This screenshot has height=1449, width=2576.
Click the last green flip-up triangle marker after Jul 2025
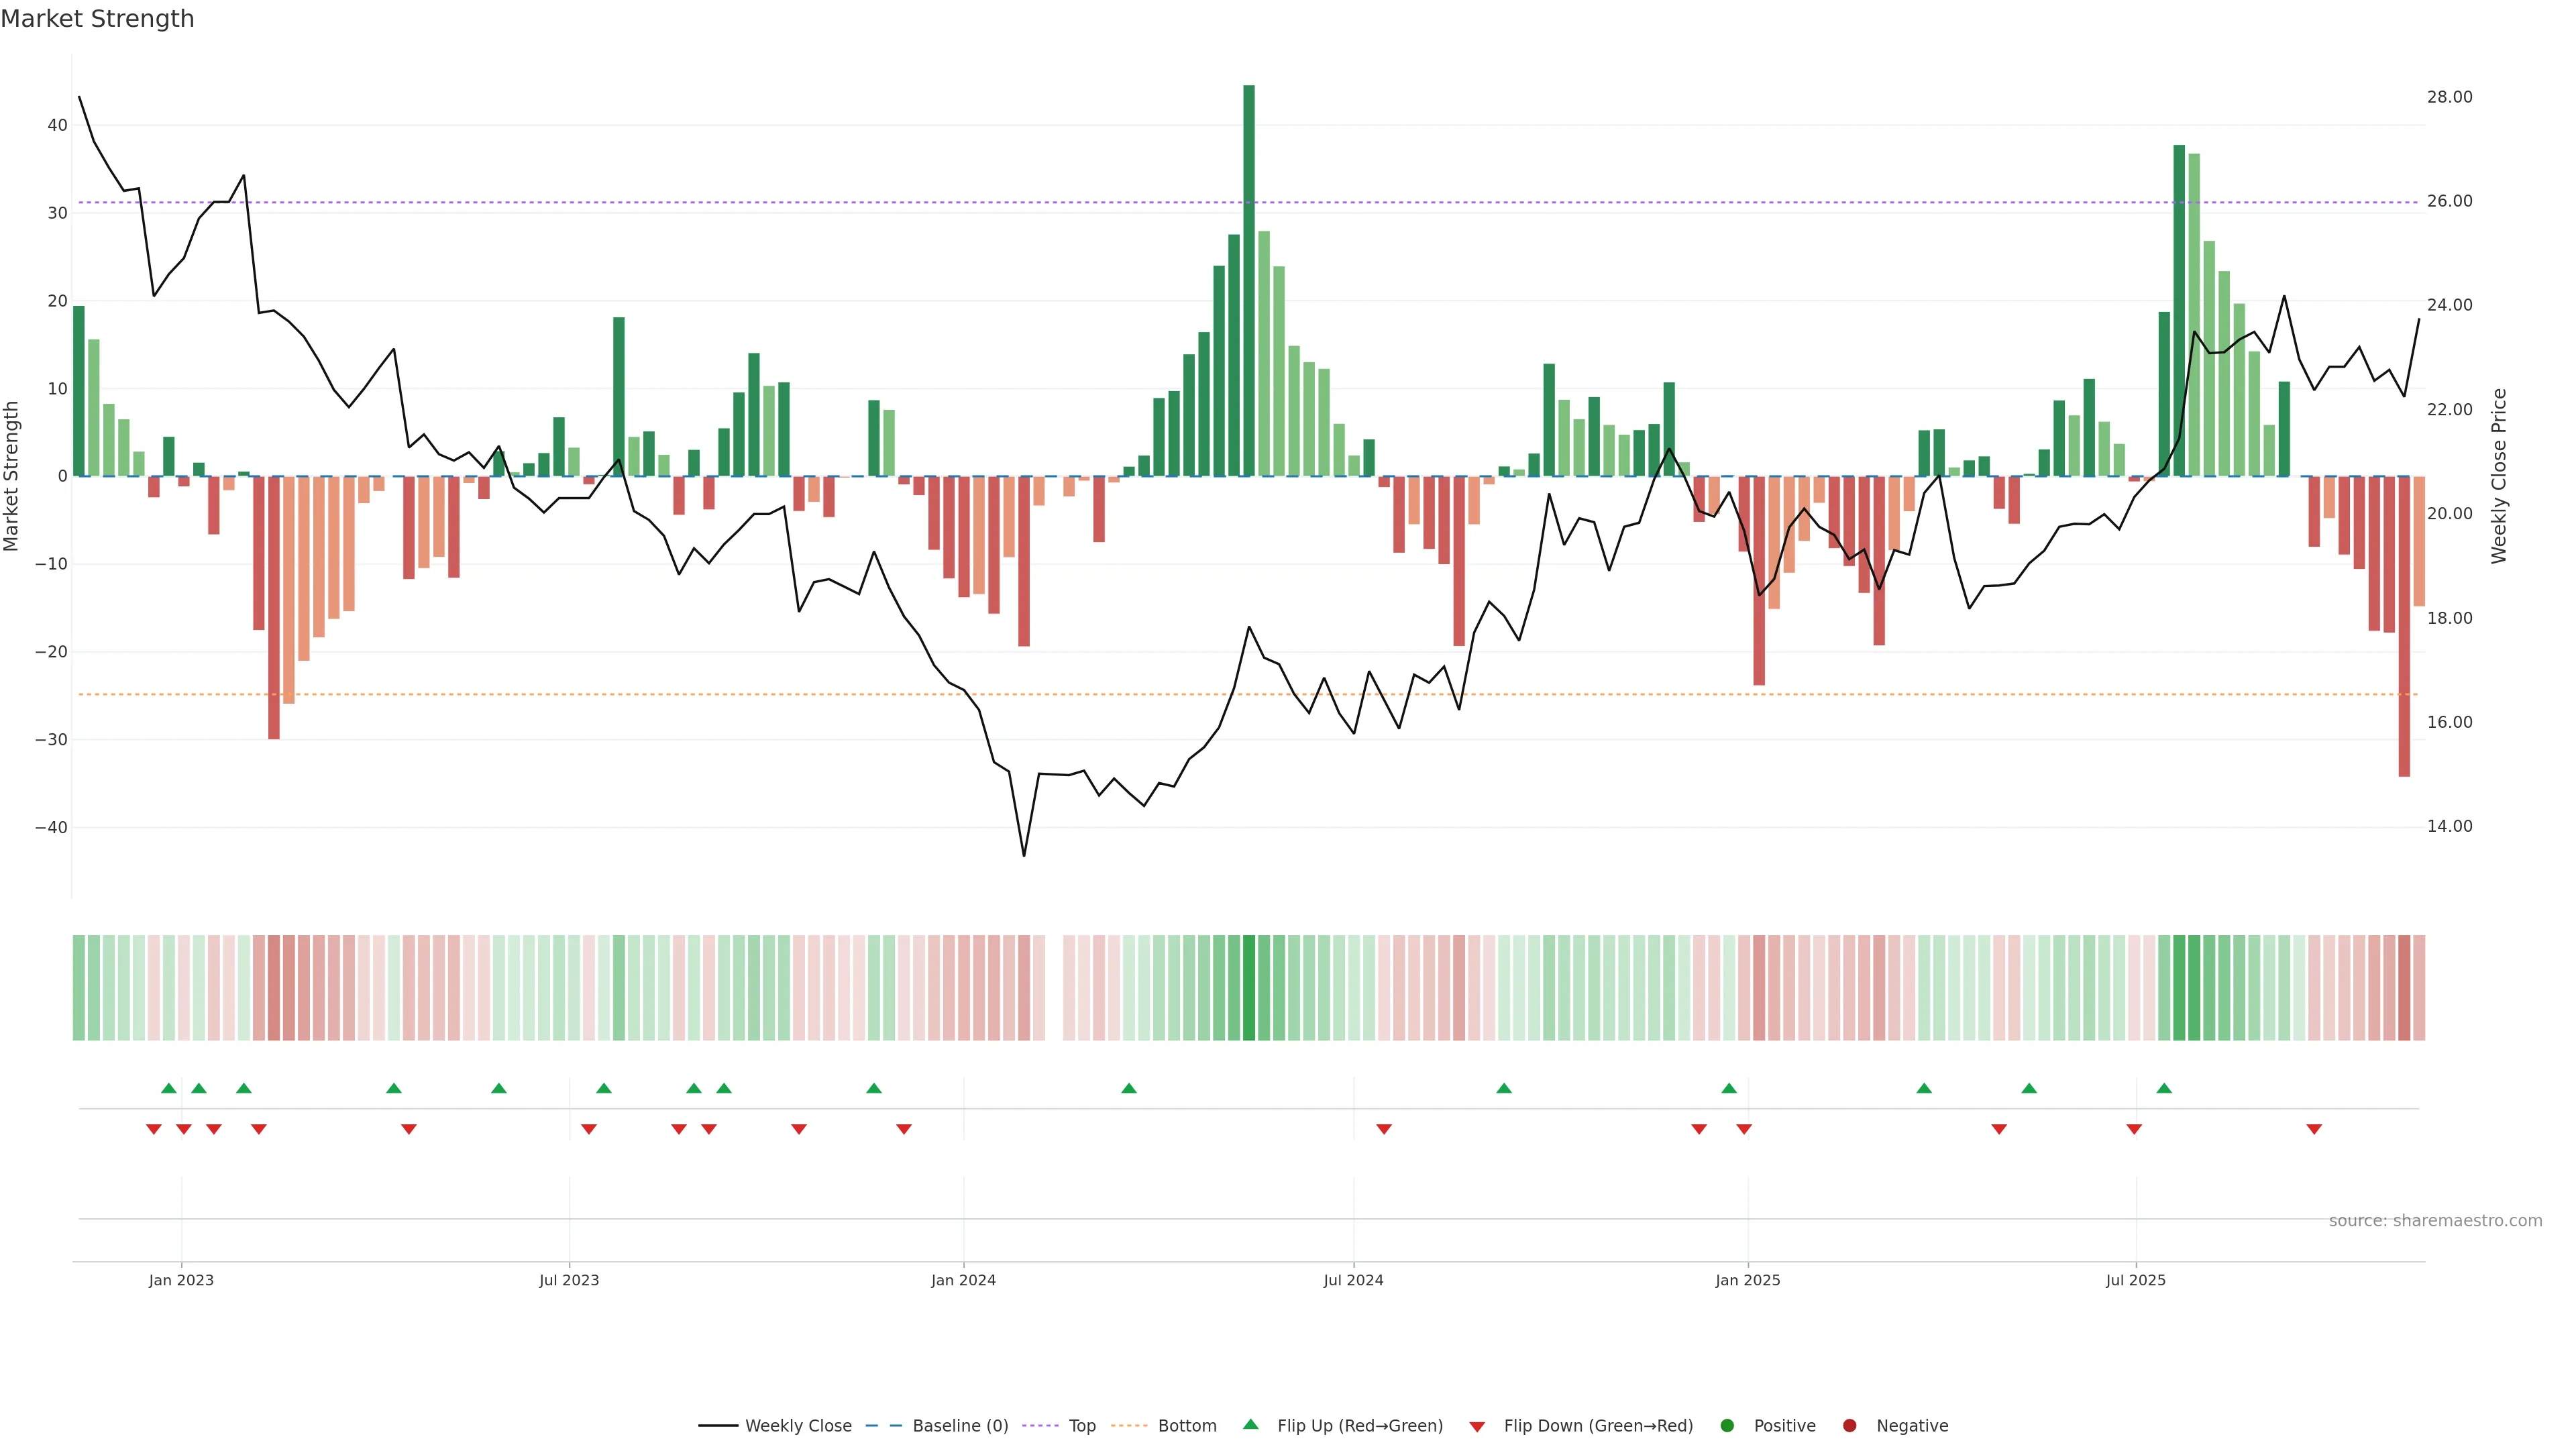(2164, 1088)
